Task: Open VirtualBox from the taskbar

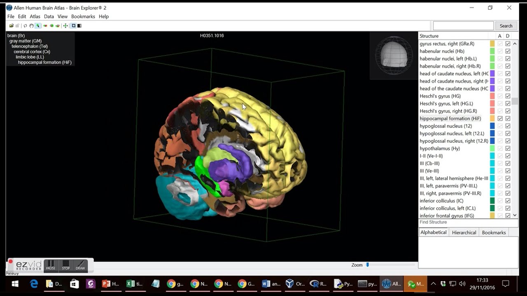Action: coord(295,284)
